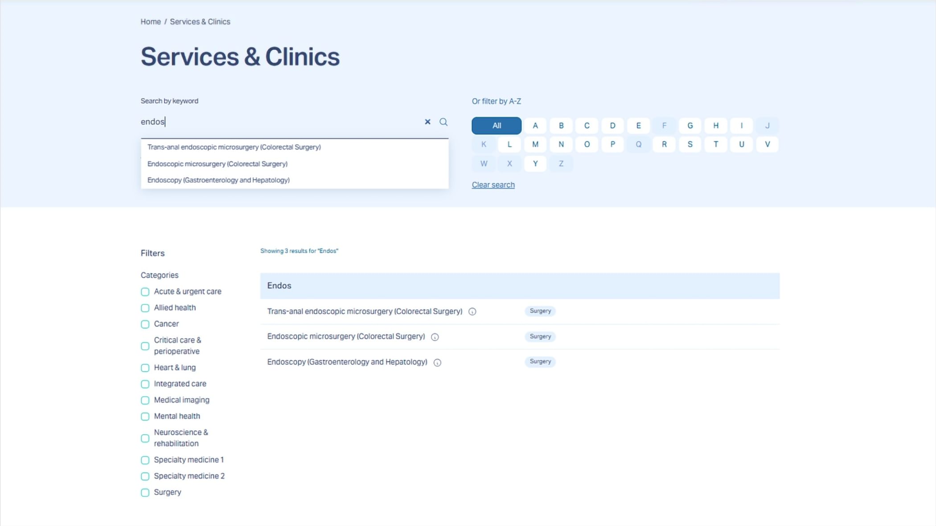Open info icon beside Endoscopic microsurgery result

click(x=435, y=337)
